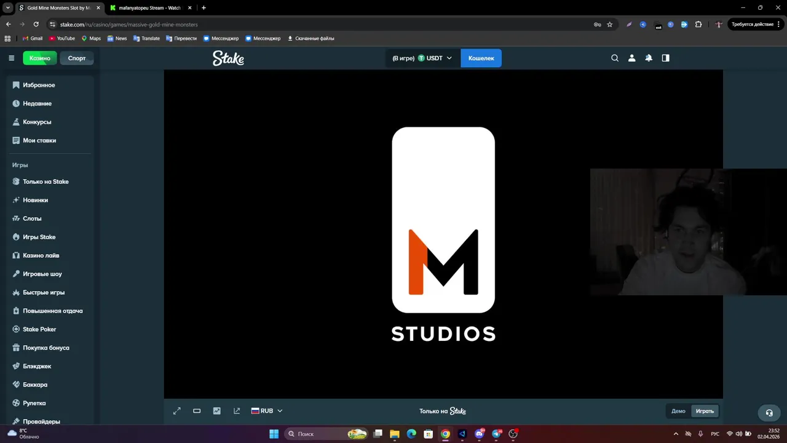Open Discord from the taskbar
The height and width of the screenshot is (443, 787).
[x=480, y=434]
